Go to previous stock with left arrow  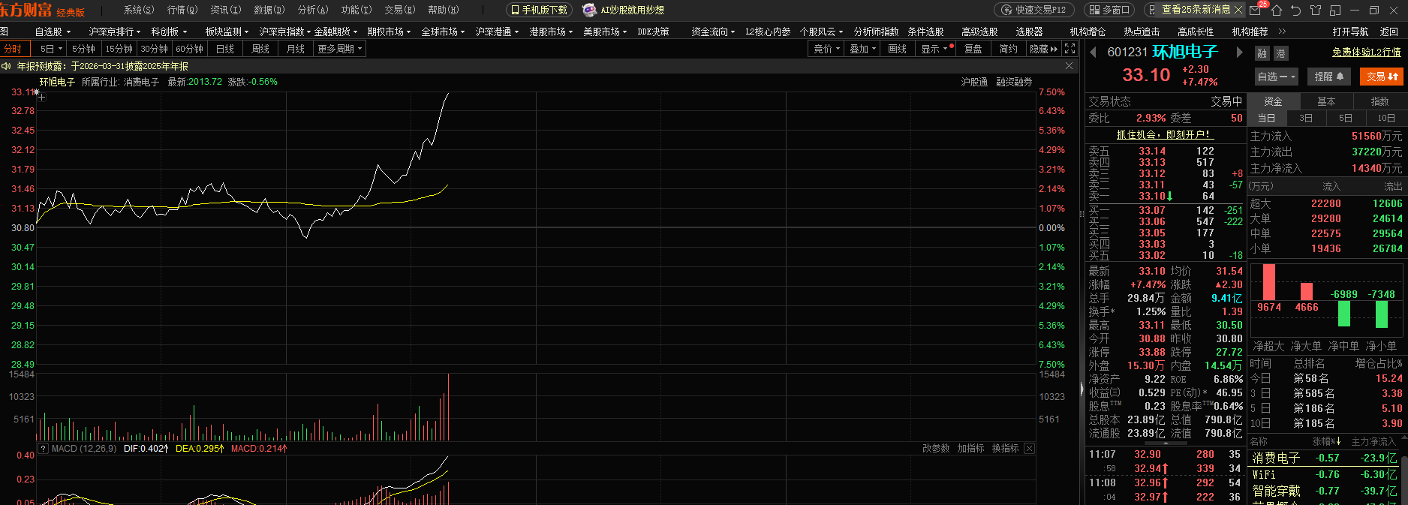(1094, 53)
